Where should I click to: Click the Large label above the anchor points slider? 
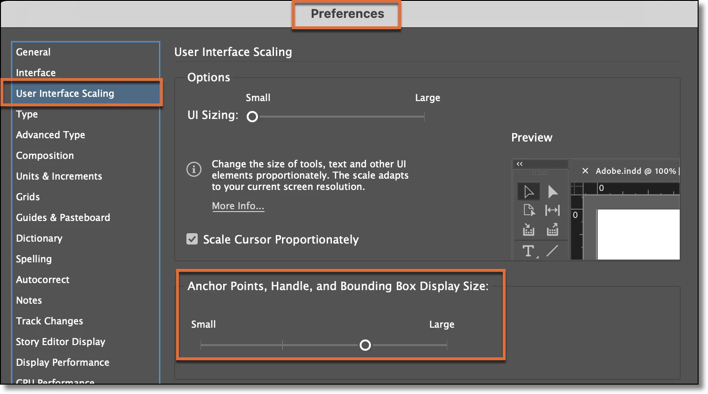[x=442, y=324]
